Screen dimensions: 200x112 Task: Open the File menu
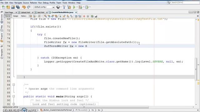(2, 3)
